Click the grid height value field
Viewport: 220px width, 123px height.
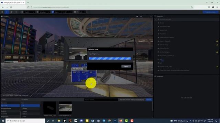(82, 12)
